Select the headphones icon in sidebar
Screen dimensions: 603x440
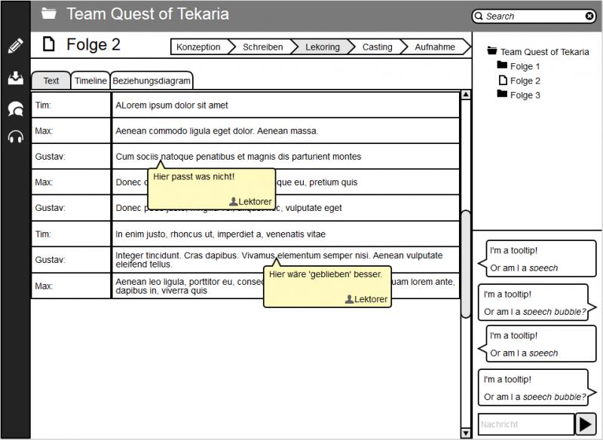click(x=15, y=137)
